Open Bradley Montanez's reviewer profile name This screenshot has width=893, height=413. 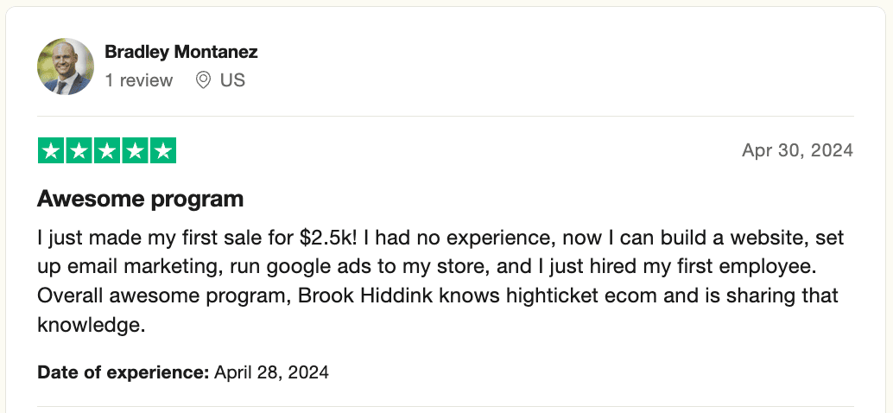[180, 52]
